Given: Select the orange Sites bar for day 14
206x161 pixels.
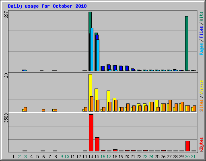Looking at the screenshot, I should click(92, 104).
